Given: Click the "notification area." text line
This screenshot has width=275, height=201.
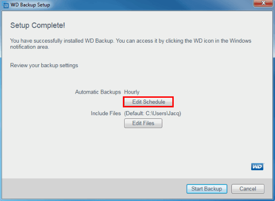Looking at the screenshot, I should 30,47.
